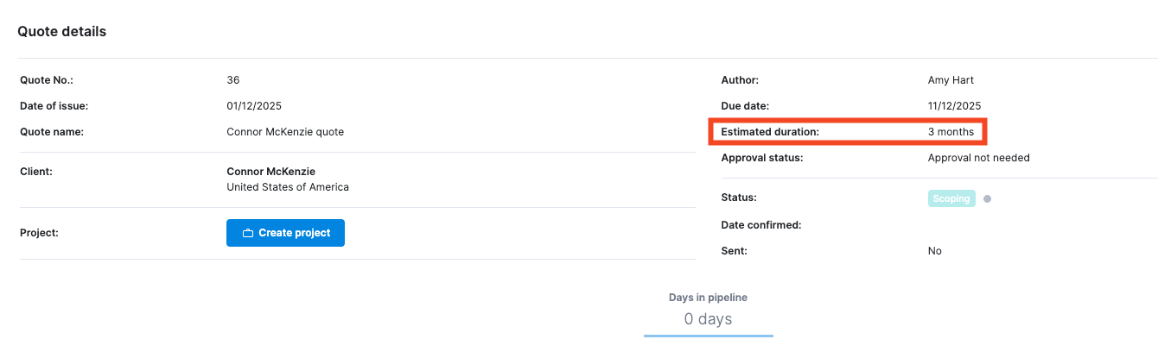Click the Days in pipeline heading
The height and width of the screenshot is (358, 1158).
tap(708, 298)
